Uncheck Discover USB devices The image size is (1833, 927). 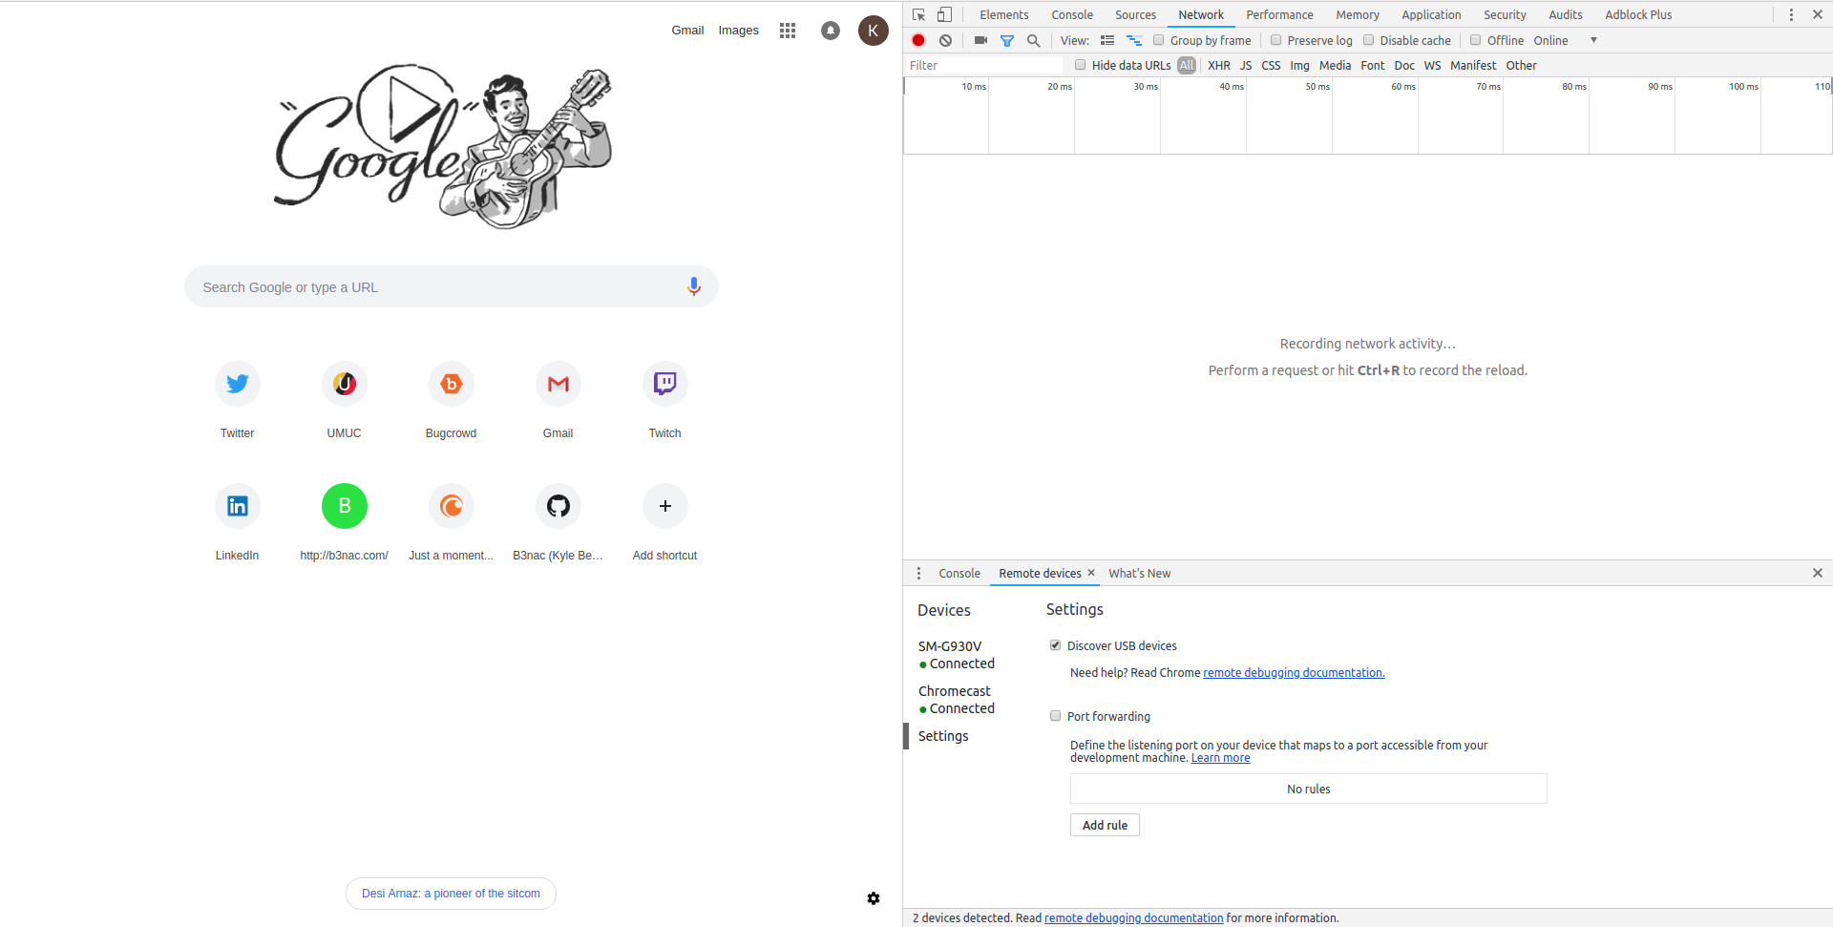point(1055,645)
